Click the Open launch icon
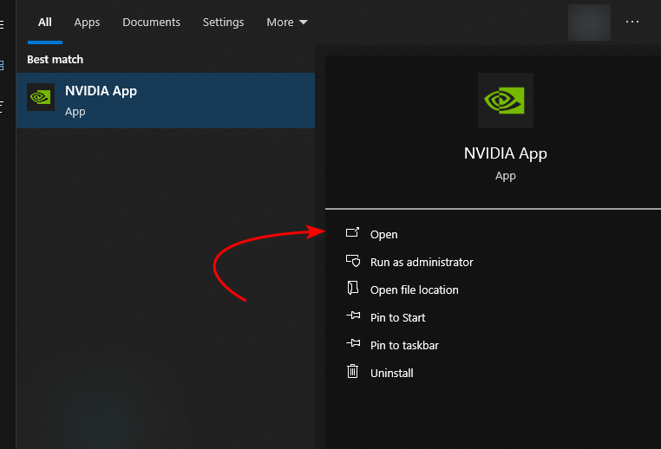The width and height of the screenshot is (661, 449). tap(352, 232)
